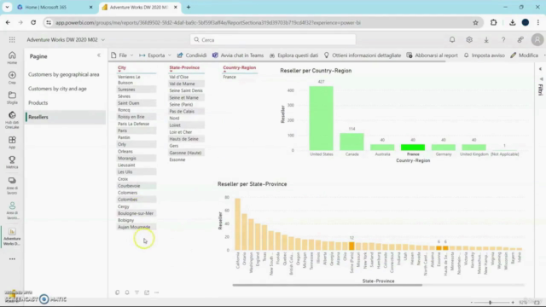Screen dimensions: 546x307
Task: Reload the browser page
Action: (33, 23)
